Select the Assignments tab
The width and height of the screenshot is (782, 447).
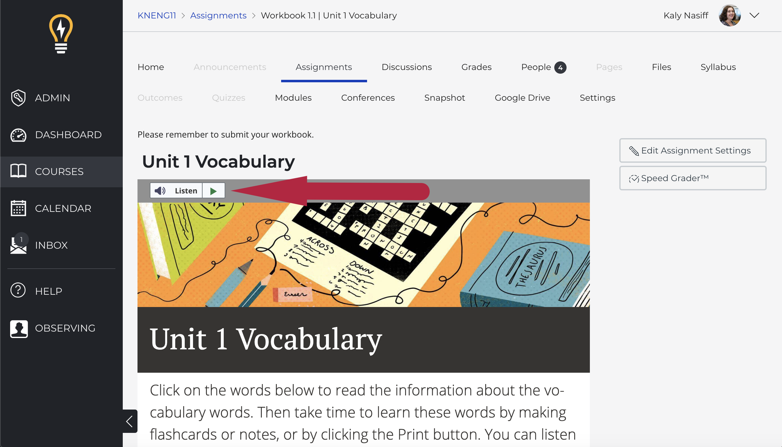(324, 67)
